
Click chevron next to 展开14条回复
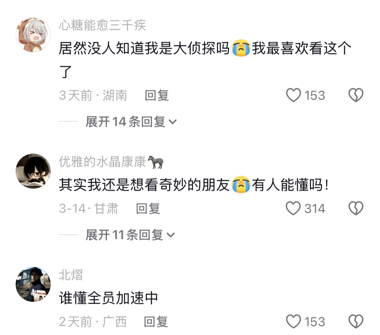pyautogui.click(x=172, y=122)
